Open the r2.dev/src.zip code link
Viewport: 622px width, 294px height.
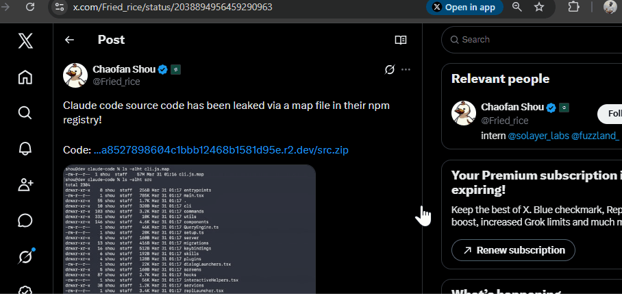(221, 150)
